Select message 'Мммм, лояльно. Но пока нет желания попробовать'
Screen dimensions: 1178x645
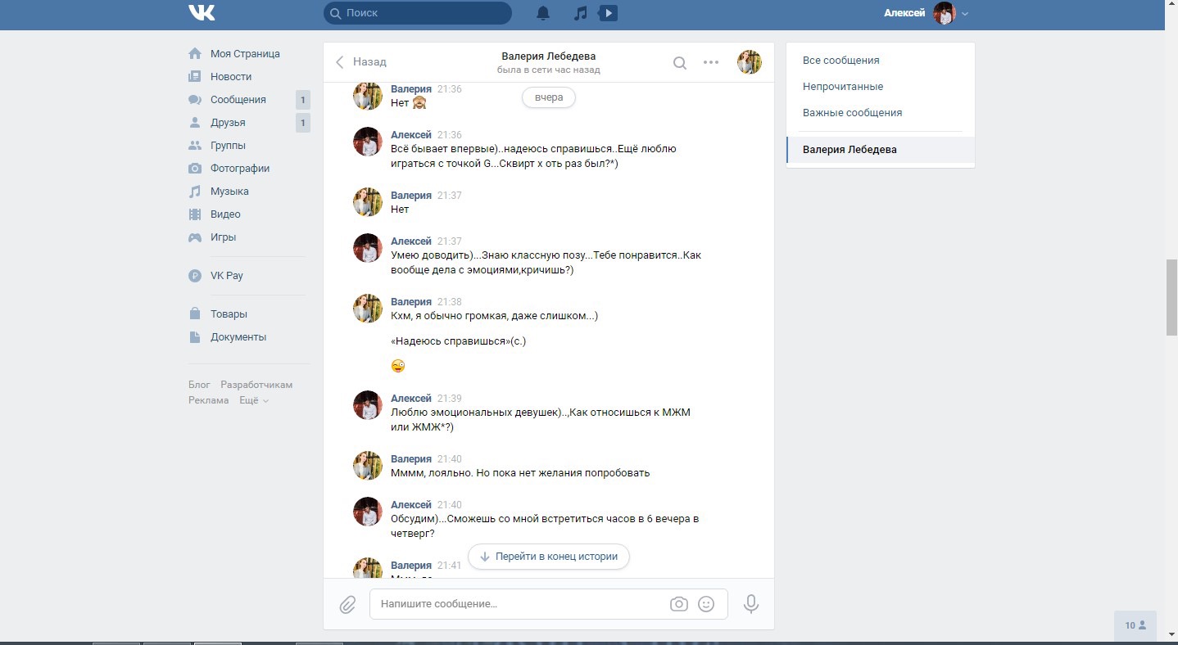coord(520,473)
